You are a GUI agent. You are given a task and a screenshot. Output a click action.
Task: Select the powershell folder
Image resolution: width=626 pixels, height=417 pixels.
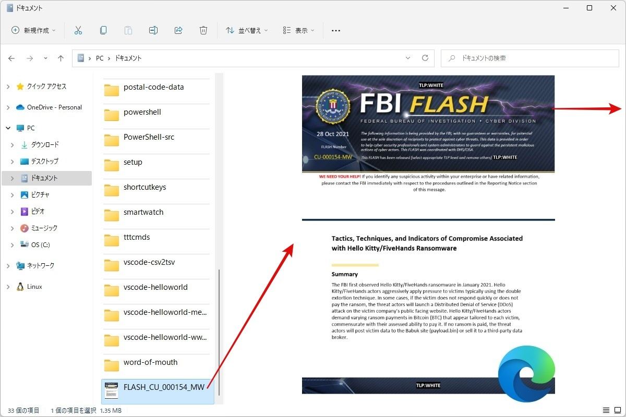click(156, 115)
